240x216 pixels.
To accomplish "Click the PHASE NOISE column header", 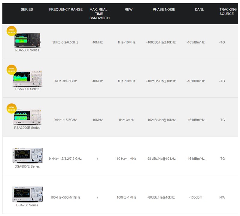I will click(164, 10).
